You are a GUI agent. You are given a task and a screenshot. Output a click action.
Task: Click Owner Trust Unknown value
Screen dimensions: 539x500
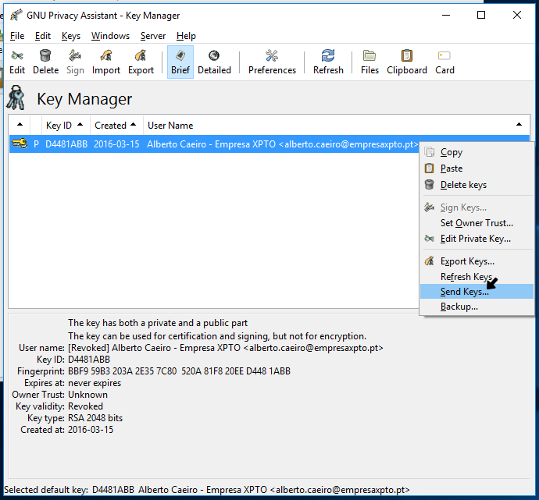(x=87, y=394)
